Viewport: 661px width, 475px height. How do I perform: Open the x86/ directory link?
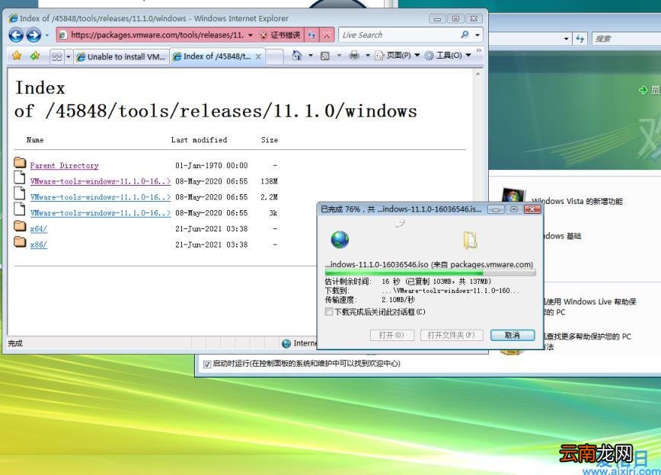point(38,244)
